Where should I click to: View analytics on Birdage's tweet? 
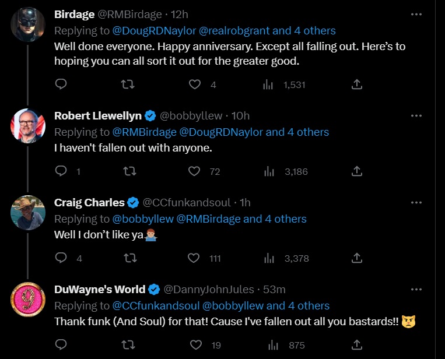tap(269, 85)
